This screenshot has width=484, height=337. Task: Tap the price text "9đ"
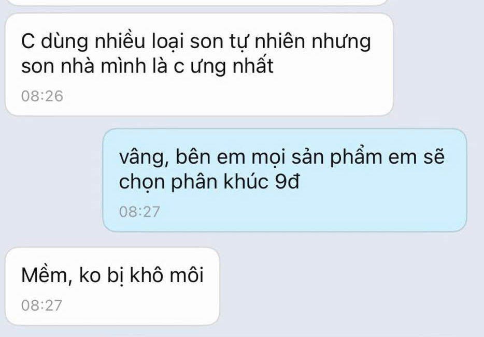point(287,181)
